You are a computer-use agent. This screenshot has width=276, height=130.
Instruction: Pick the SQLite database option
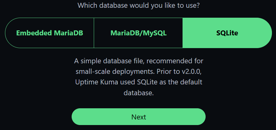click(x=227, y=33)
